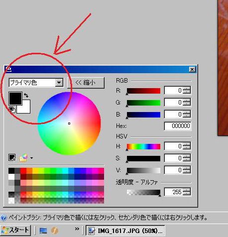Click the orange quick launch icon in taskbar

[x=55, y=231]
